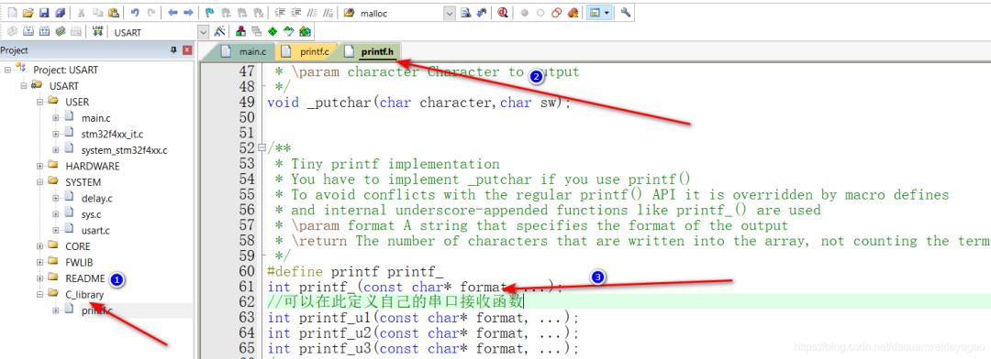Collapse the SYSTEM group in the project tree

(x=39, y=181)
